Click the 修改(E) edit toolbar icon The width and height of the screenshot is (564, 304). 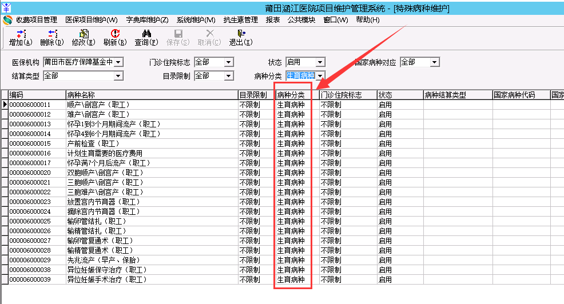click(x=84, y=34)
